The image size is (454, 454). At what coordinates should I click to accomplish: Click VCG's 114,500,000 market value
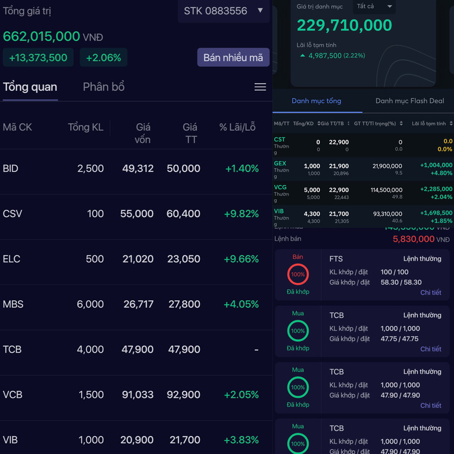pos(386,190)
